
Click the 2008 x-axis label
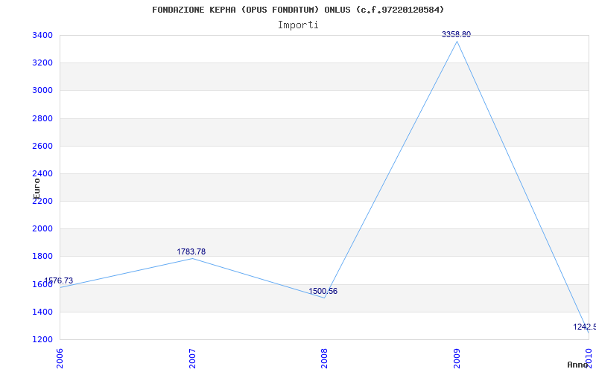[324, 359]
